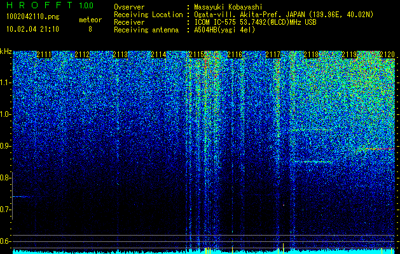This screenshot has width=400, height=254.
Task: Click the Ovserver label
Action: [x=129, y=8]
